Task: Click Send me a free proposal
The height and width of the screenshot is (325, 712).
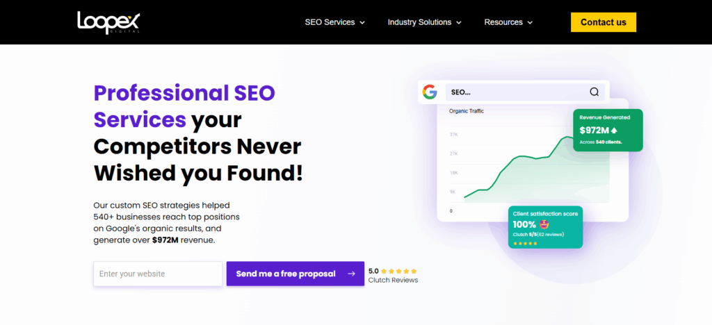Action: [x=286, y=274]
